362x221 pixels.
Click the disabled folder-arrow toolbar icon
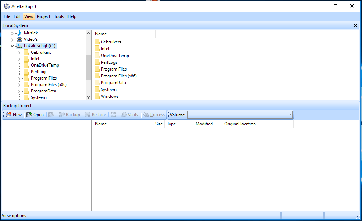click(51, 115)
